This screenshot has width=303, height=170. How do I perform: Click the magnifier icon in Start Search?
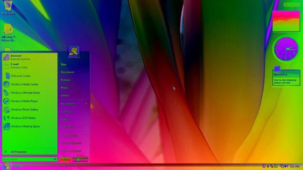coord(55,159)
